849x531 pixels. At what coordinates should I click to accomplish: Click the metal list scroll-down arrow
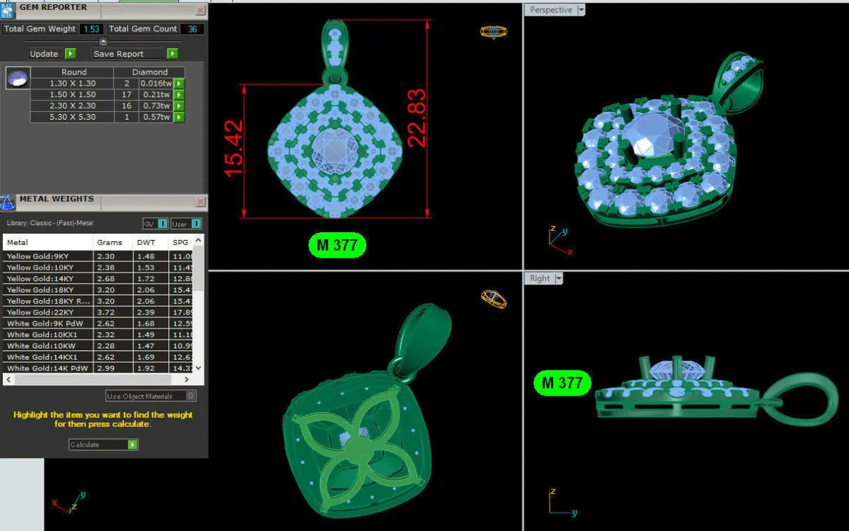click(199, 368)
